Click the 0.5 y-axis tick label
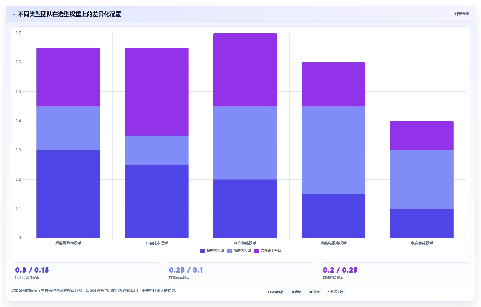Screen dimensions: 481x307 click(18, 92)
